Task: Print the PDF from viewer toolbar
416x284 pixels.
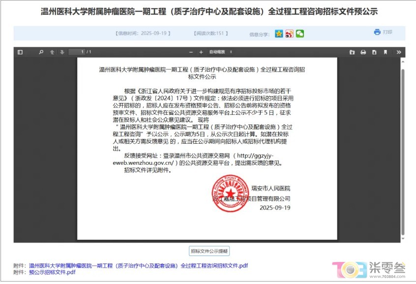Action: coord(363,52)
